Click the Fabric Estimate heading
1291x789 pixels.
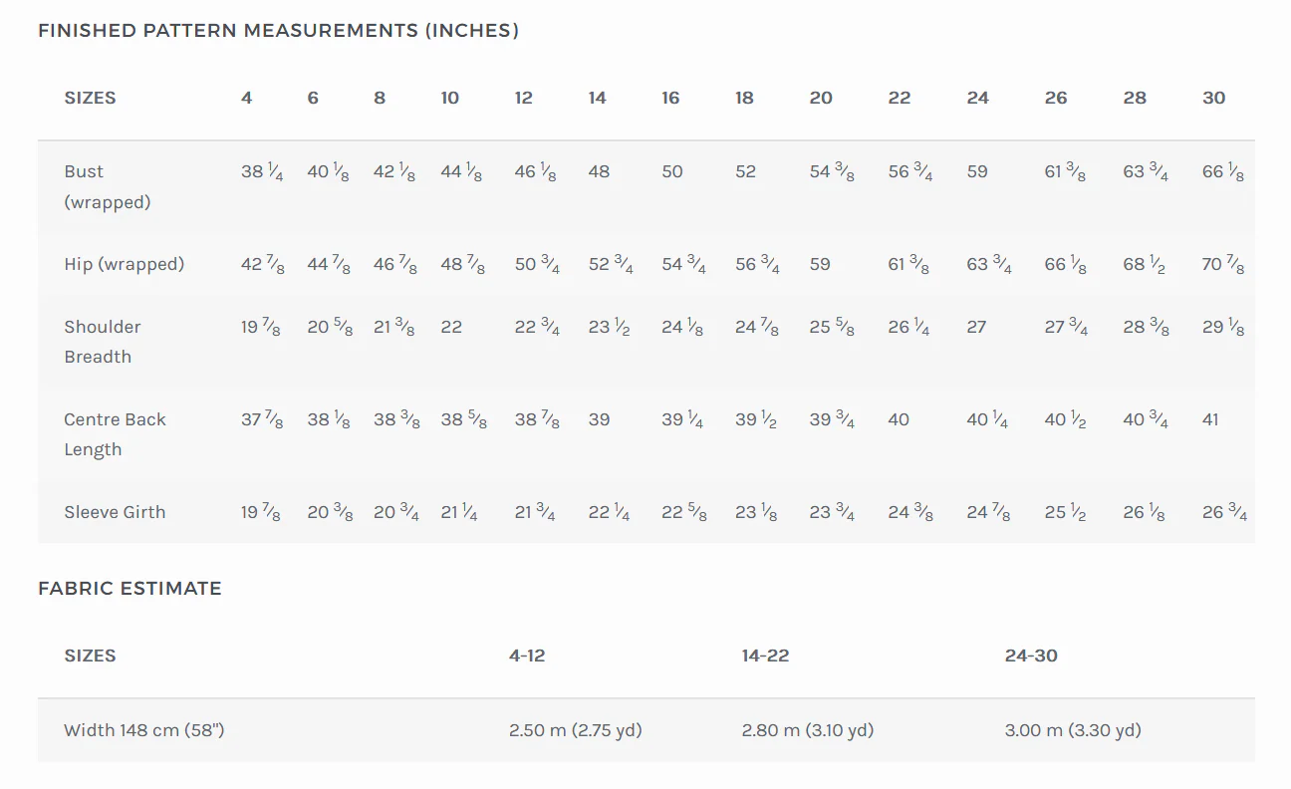(129, 589)
